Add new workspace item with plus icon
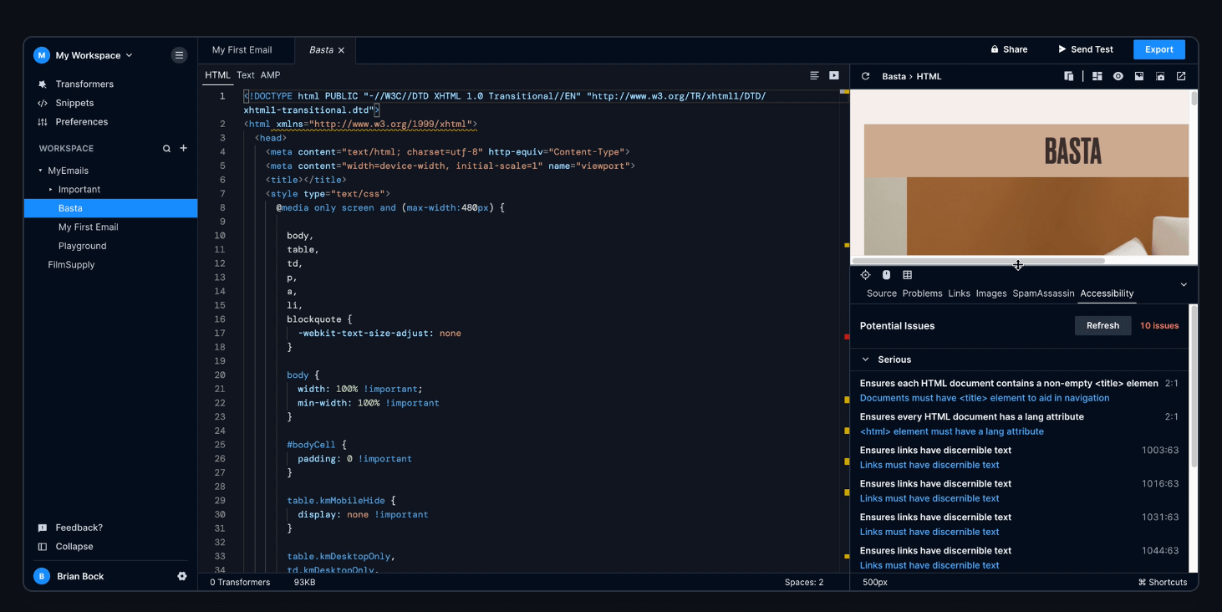This screenshot has width=1222, height=612. (184, 148)
